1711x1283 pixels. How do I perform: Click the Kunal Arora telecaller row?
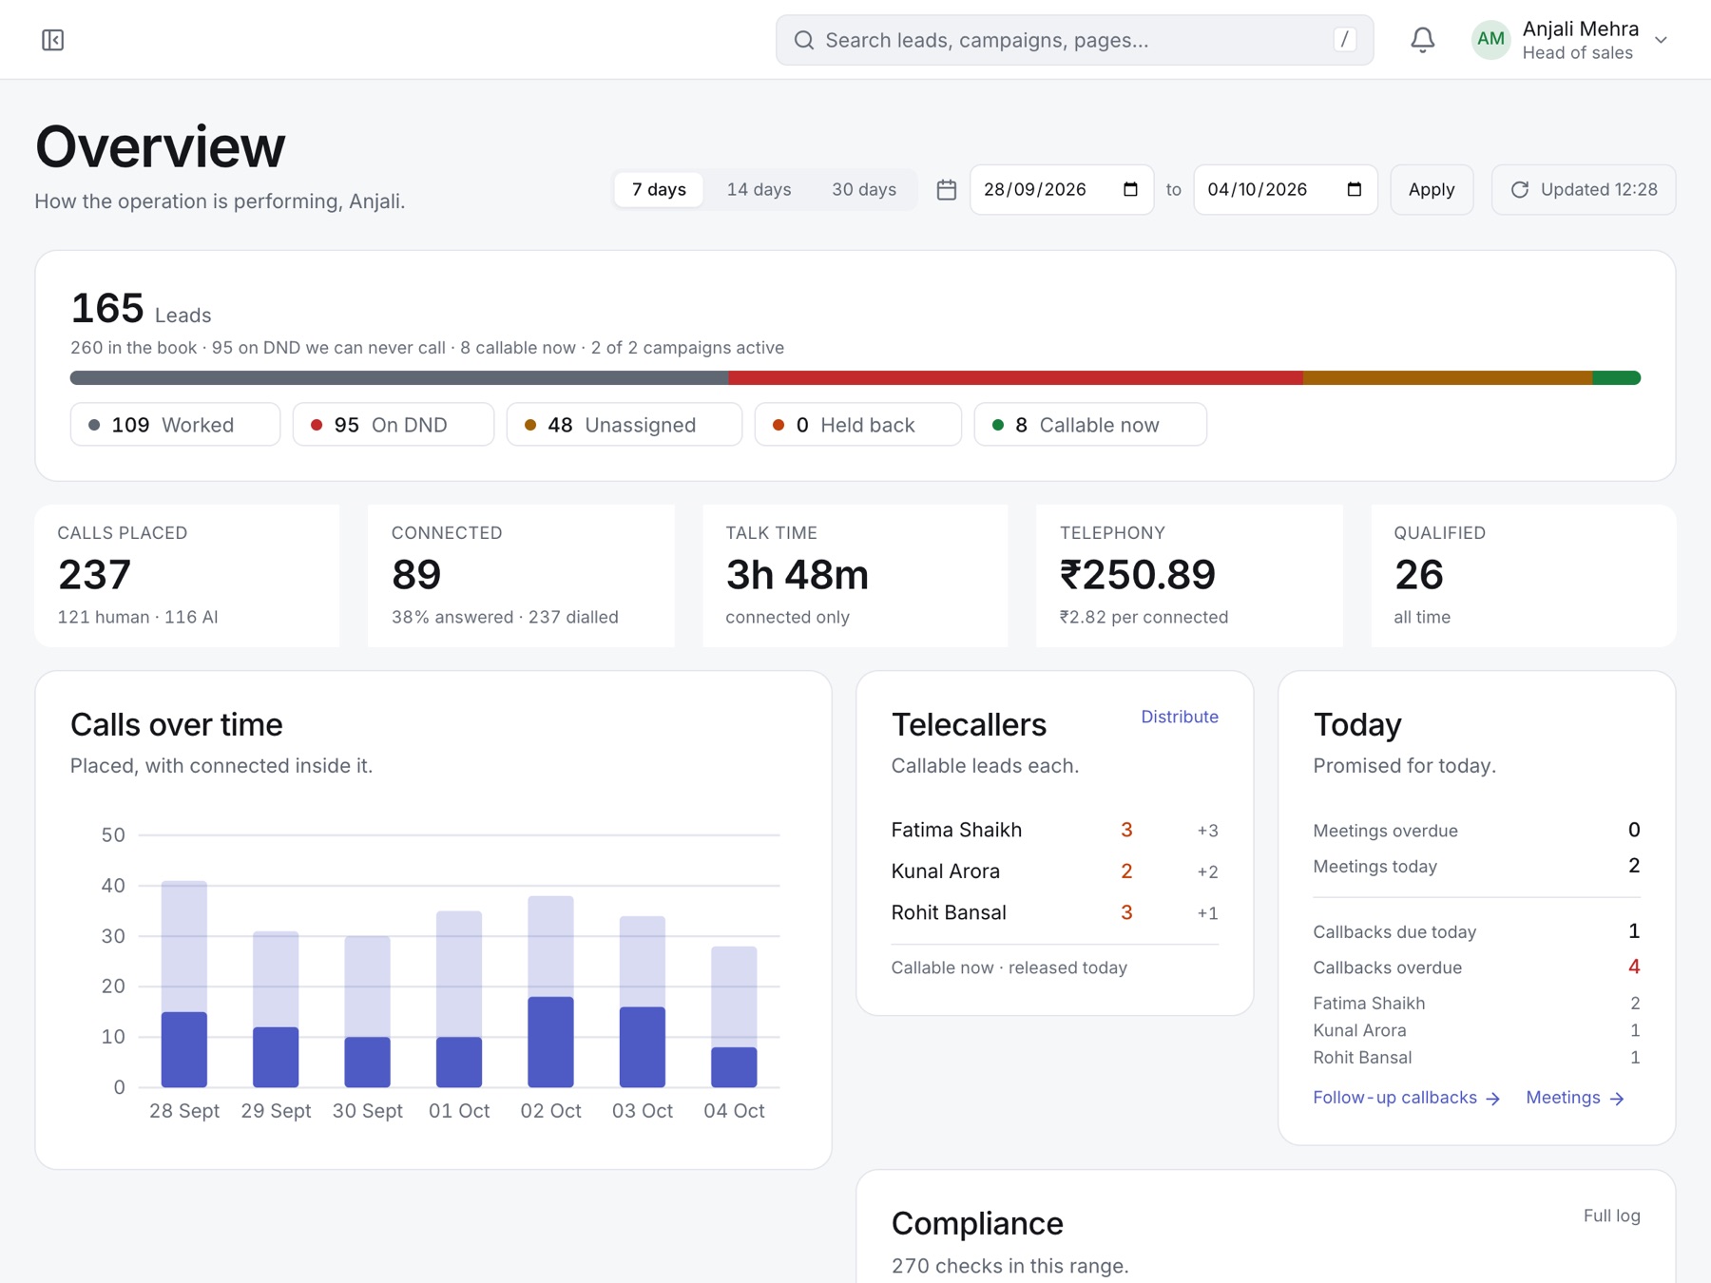tap(1054, 871)
